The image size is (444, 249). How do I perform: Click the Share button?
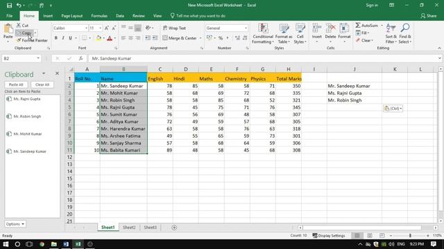(x=429, y=16)
